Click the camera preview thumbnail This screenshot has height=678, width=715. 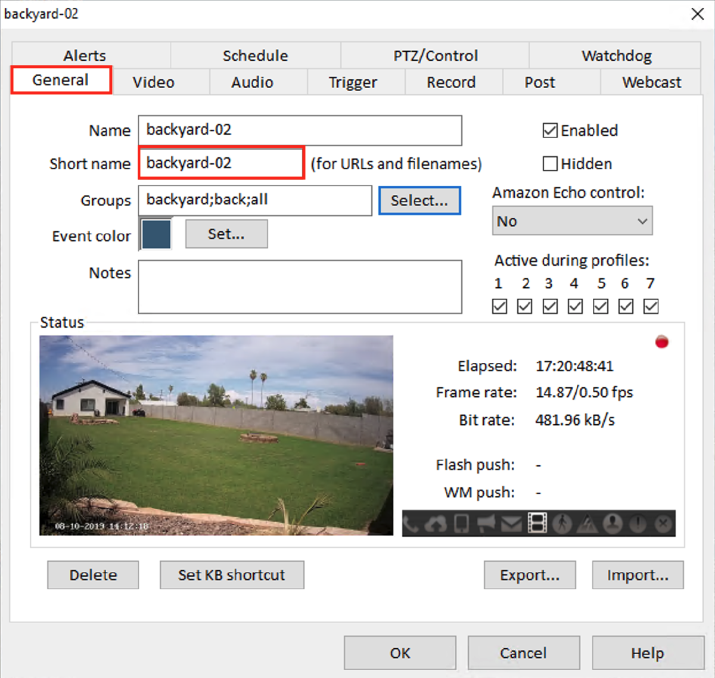click(216, 434)
